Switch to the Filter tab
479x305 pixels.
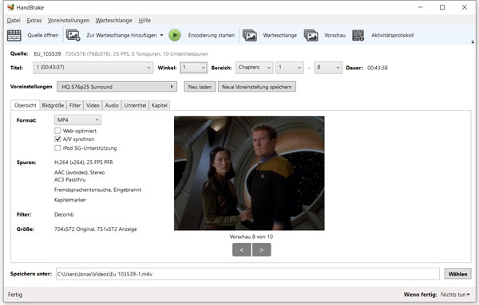(75, 105)
